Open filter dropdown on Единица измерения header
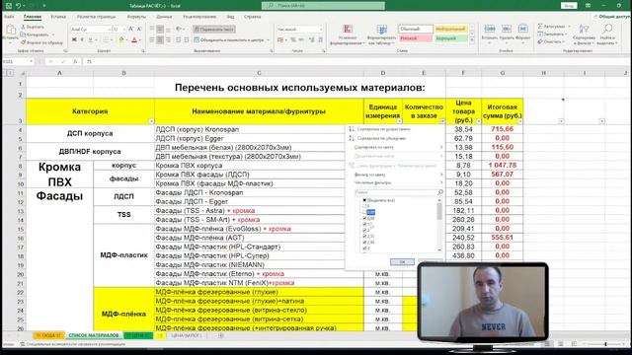632x355 pixels. 399,121
